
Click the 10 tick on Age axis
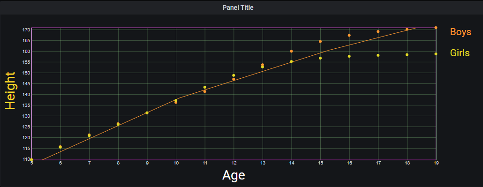tap(176, 163)
